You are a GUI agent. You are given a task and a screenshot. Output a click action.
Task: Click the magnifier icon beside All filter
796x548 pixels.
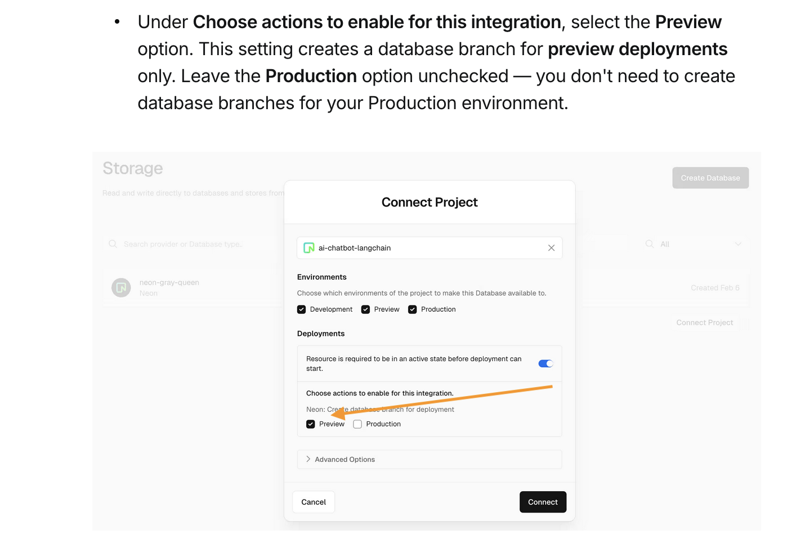pos(650,244)
